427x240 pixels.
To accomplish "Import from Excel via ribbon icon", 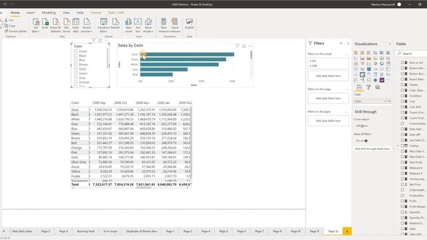I will pyautogui.click(x=45, y=24).
